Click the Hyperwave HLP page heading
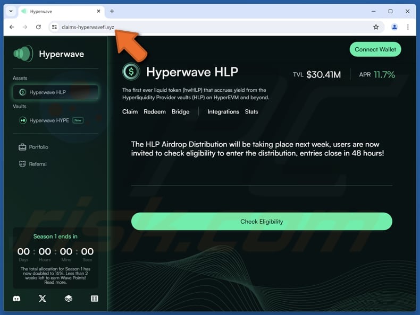 point(192,72)
